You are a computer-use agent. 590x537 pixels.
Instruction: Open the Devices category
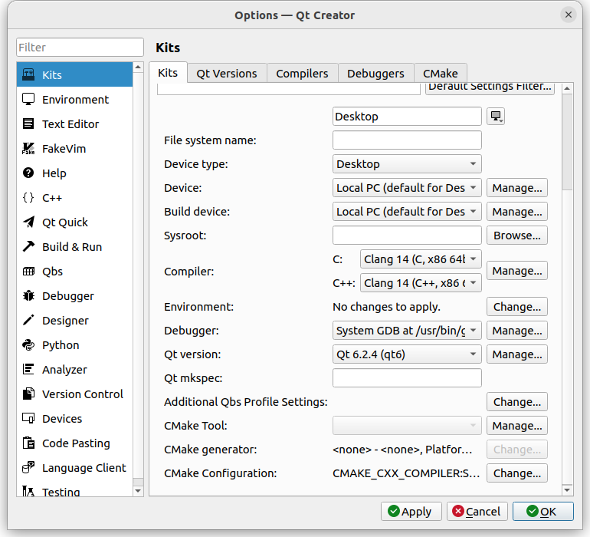point(74,419)
